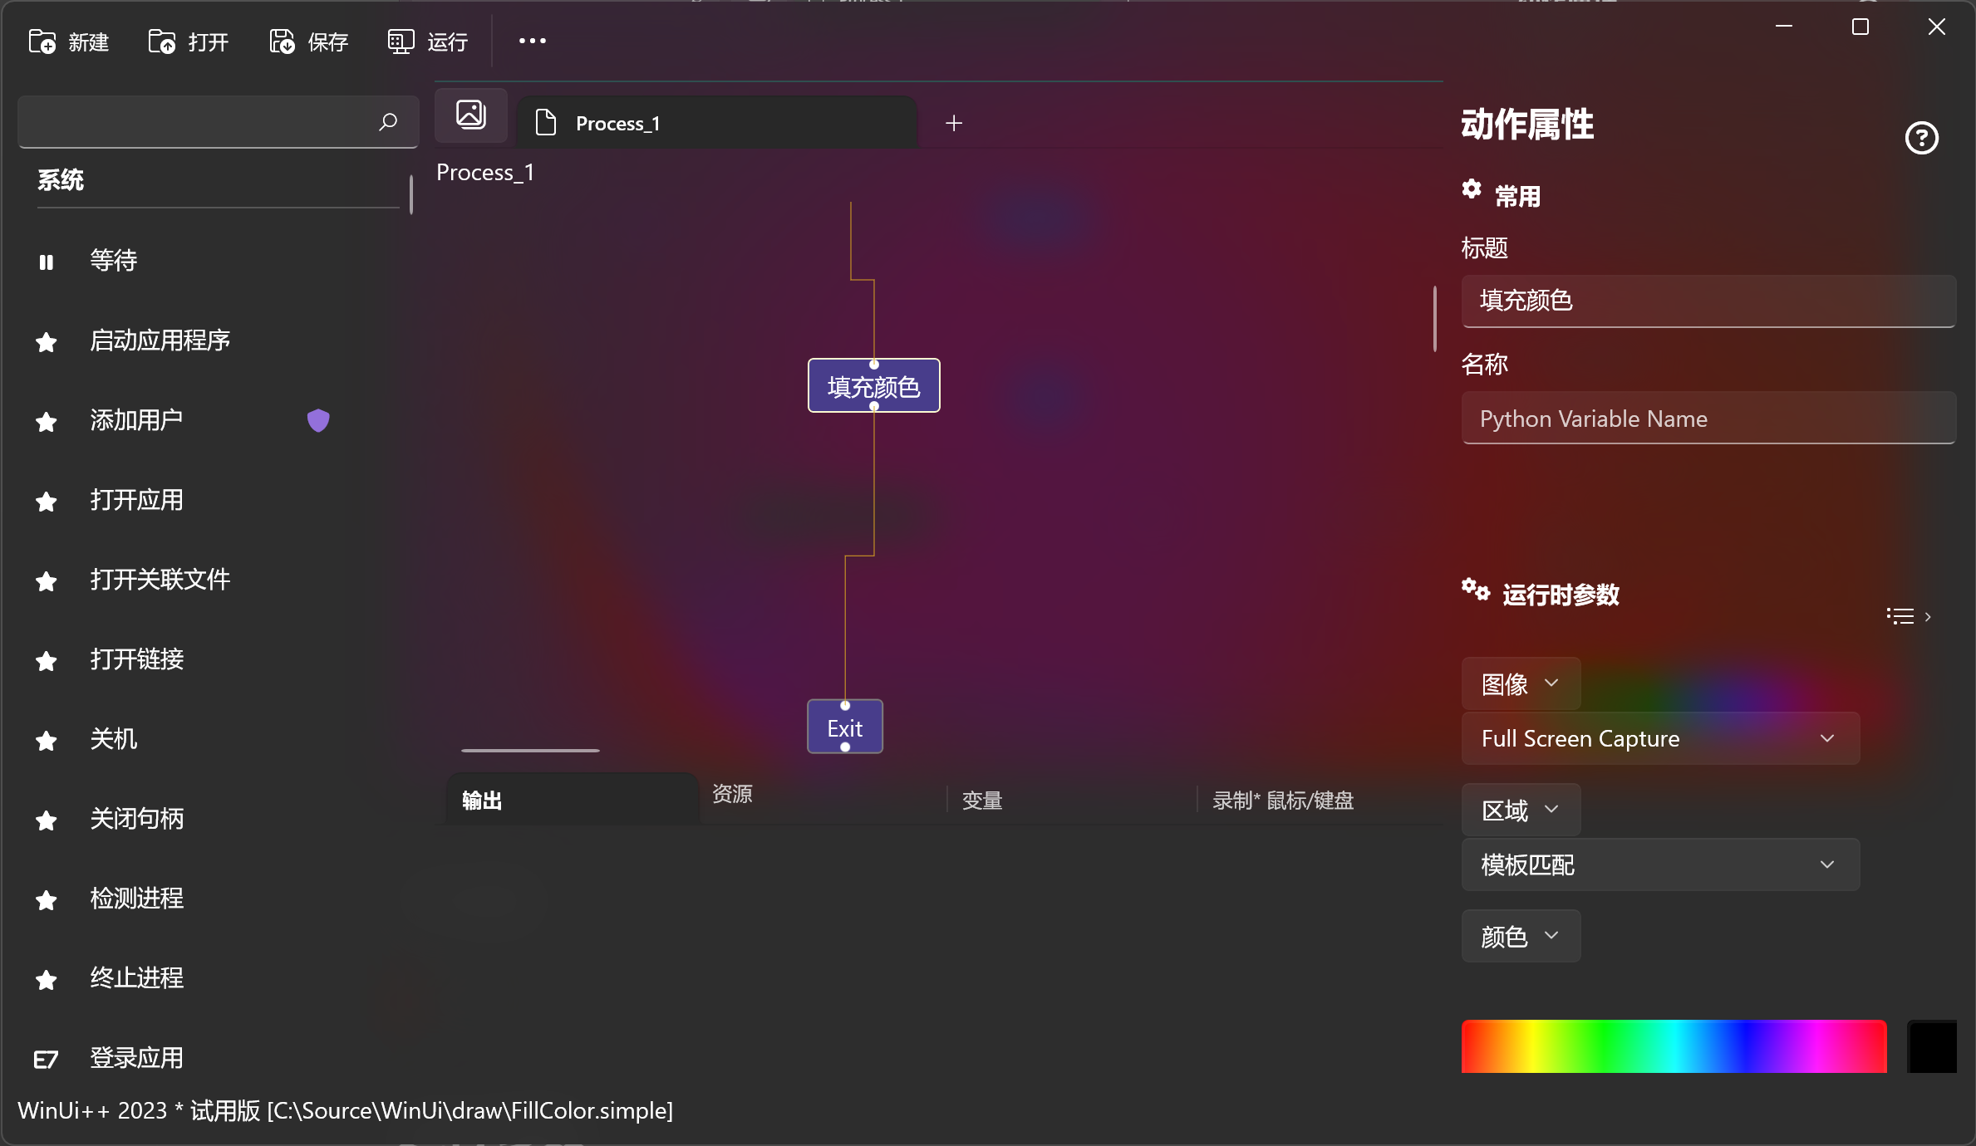Toggle favorite star on 等待

[46, 261]
